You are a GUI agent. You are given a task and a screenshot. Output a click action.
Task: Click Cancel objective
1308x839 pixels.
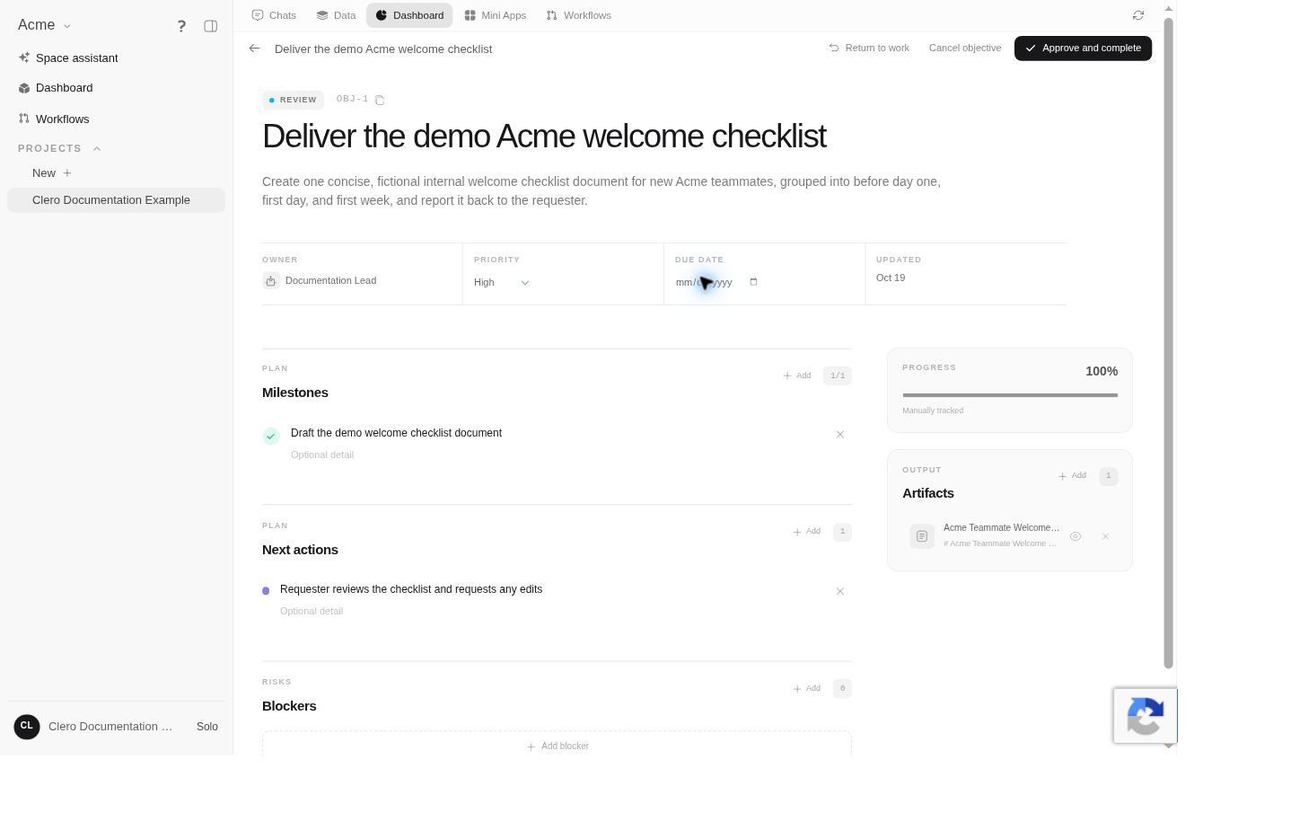(x=965, y=49)
